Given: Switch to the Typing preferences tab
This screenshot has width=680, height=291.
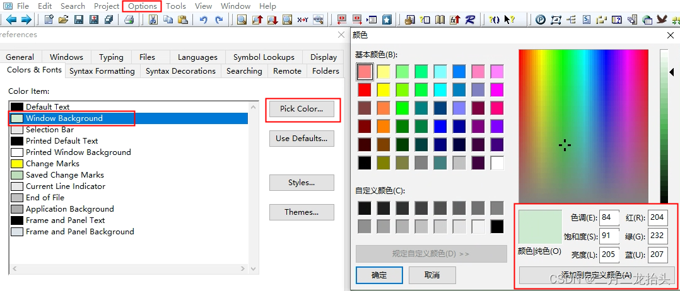Looking at the screenshot, I should pos(111,57).
